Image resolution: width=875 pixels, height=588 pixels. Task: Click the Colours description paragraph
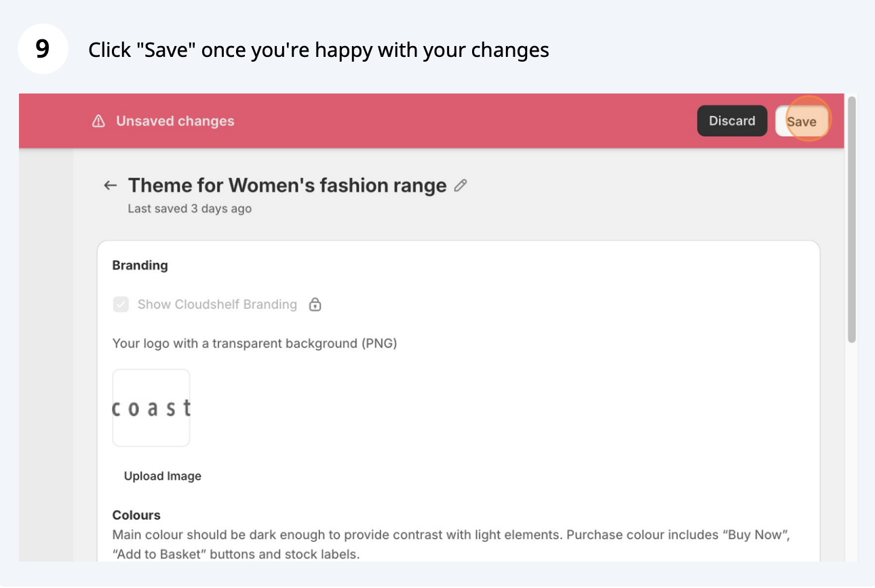451,545
